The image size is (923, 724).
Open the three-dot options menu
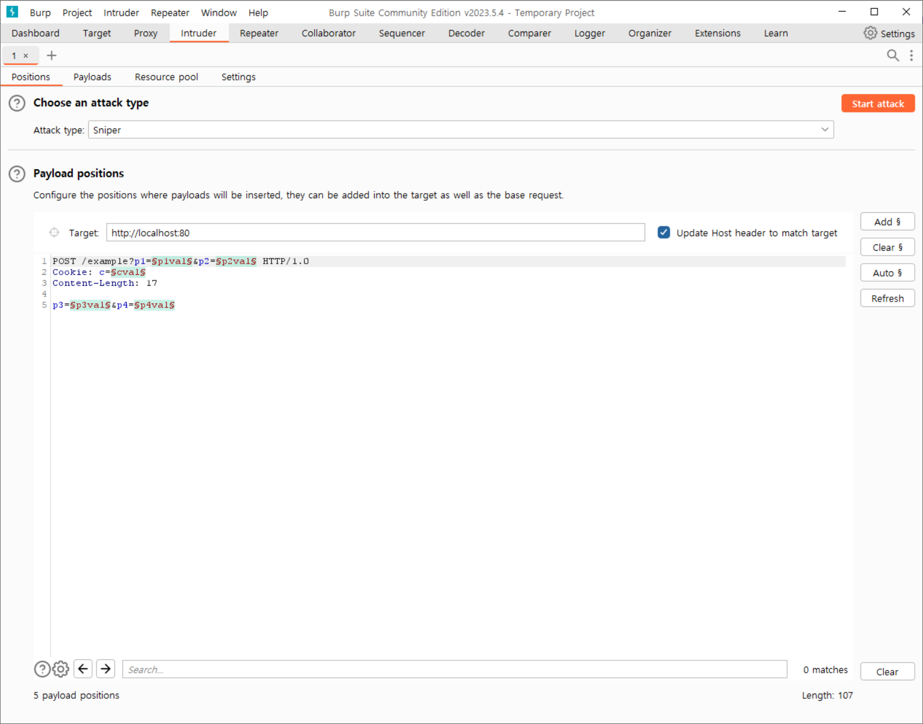(x=911, y=55)
